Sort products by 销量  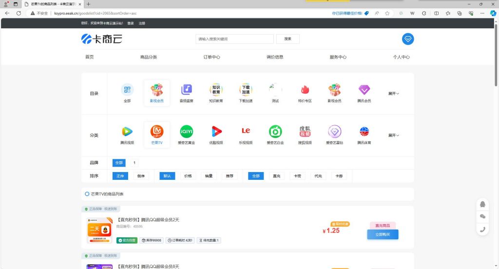(x=209, y=176)
